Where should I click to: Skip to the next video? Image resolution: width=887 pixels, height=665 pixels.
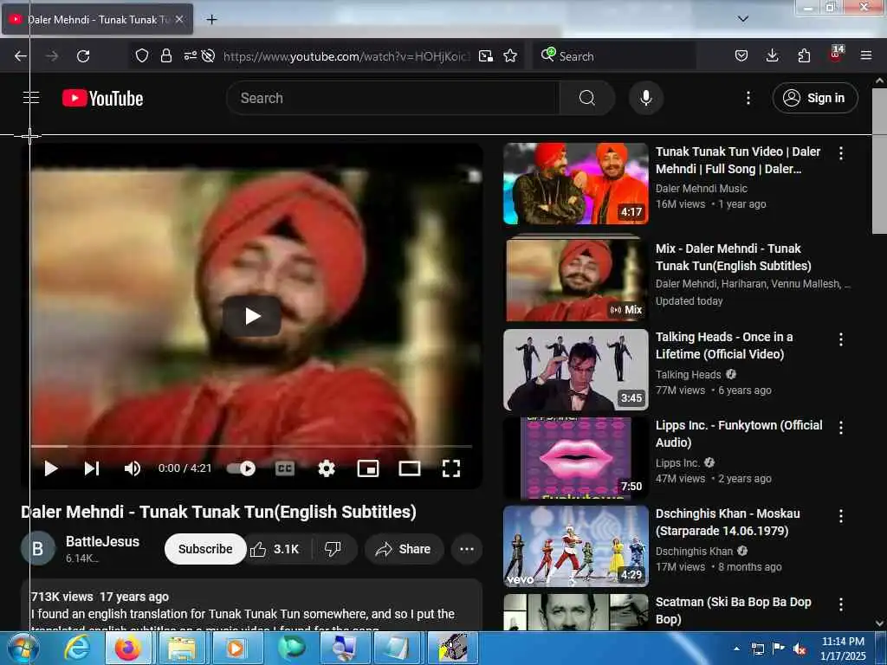92,468
